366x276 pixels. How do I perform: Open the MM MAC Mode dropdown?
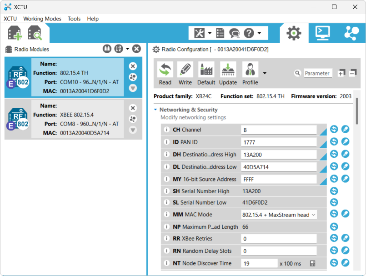[279, 215]
